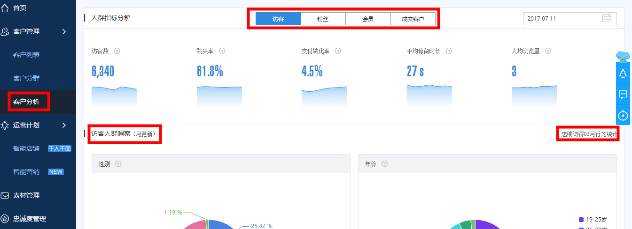Click the blue mascot avatar icon

pyautogui.click(x=623, y=56)
